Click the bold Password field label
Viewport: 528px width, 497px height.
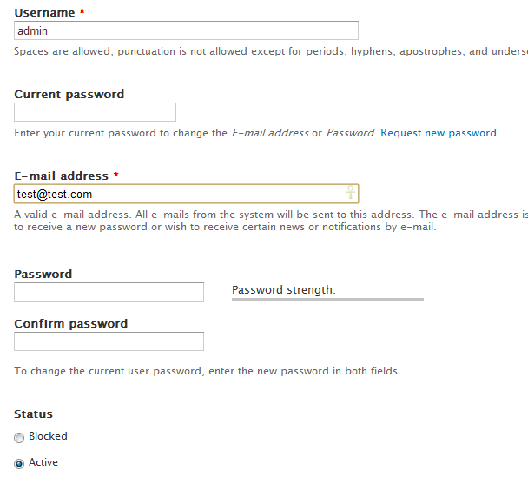tap(43, 274)
